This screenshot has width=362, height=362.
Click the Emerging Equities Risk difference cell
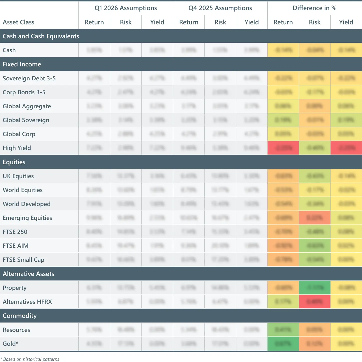point(315,218)
